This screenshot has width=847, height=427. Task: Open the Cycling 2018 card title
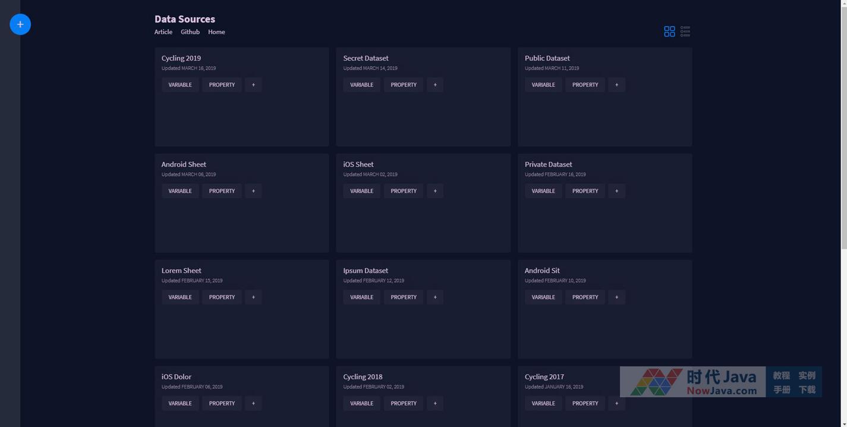click(363, 376)
